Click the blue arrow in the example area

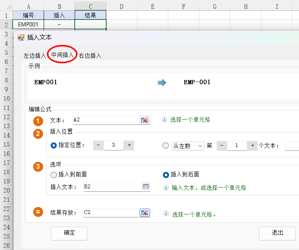click(162, 82)
